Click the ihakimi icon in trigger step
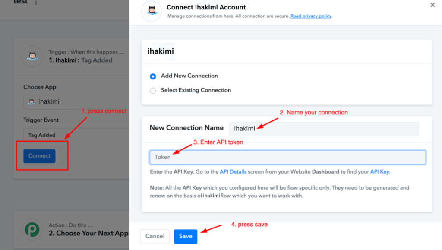This screenshot has width=442, height=250. [32, 56]
